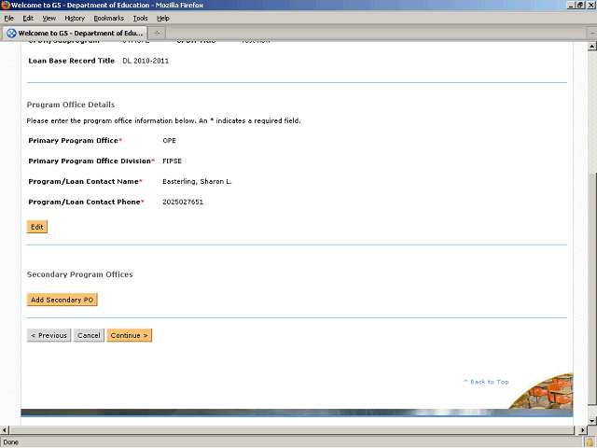Click the Done status bar text
Viewport: 597px width, 448px height.
10,442
